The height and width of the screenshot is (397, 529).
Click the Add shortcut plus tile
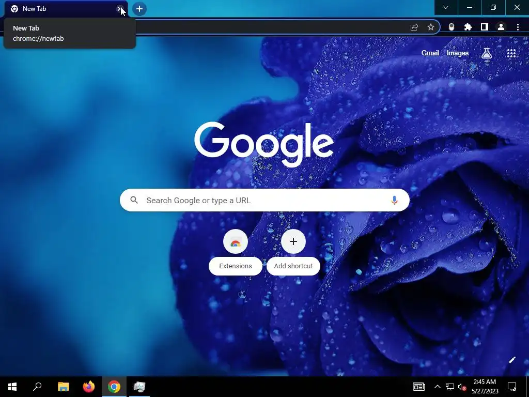coord(293,241)
